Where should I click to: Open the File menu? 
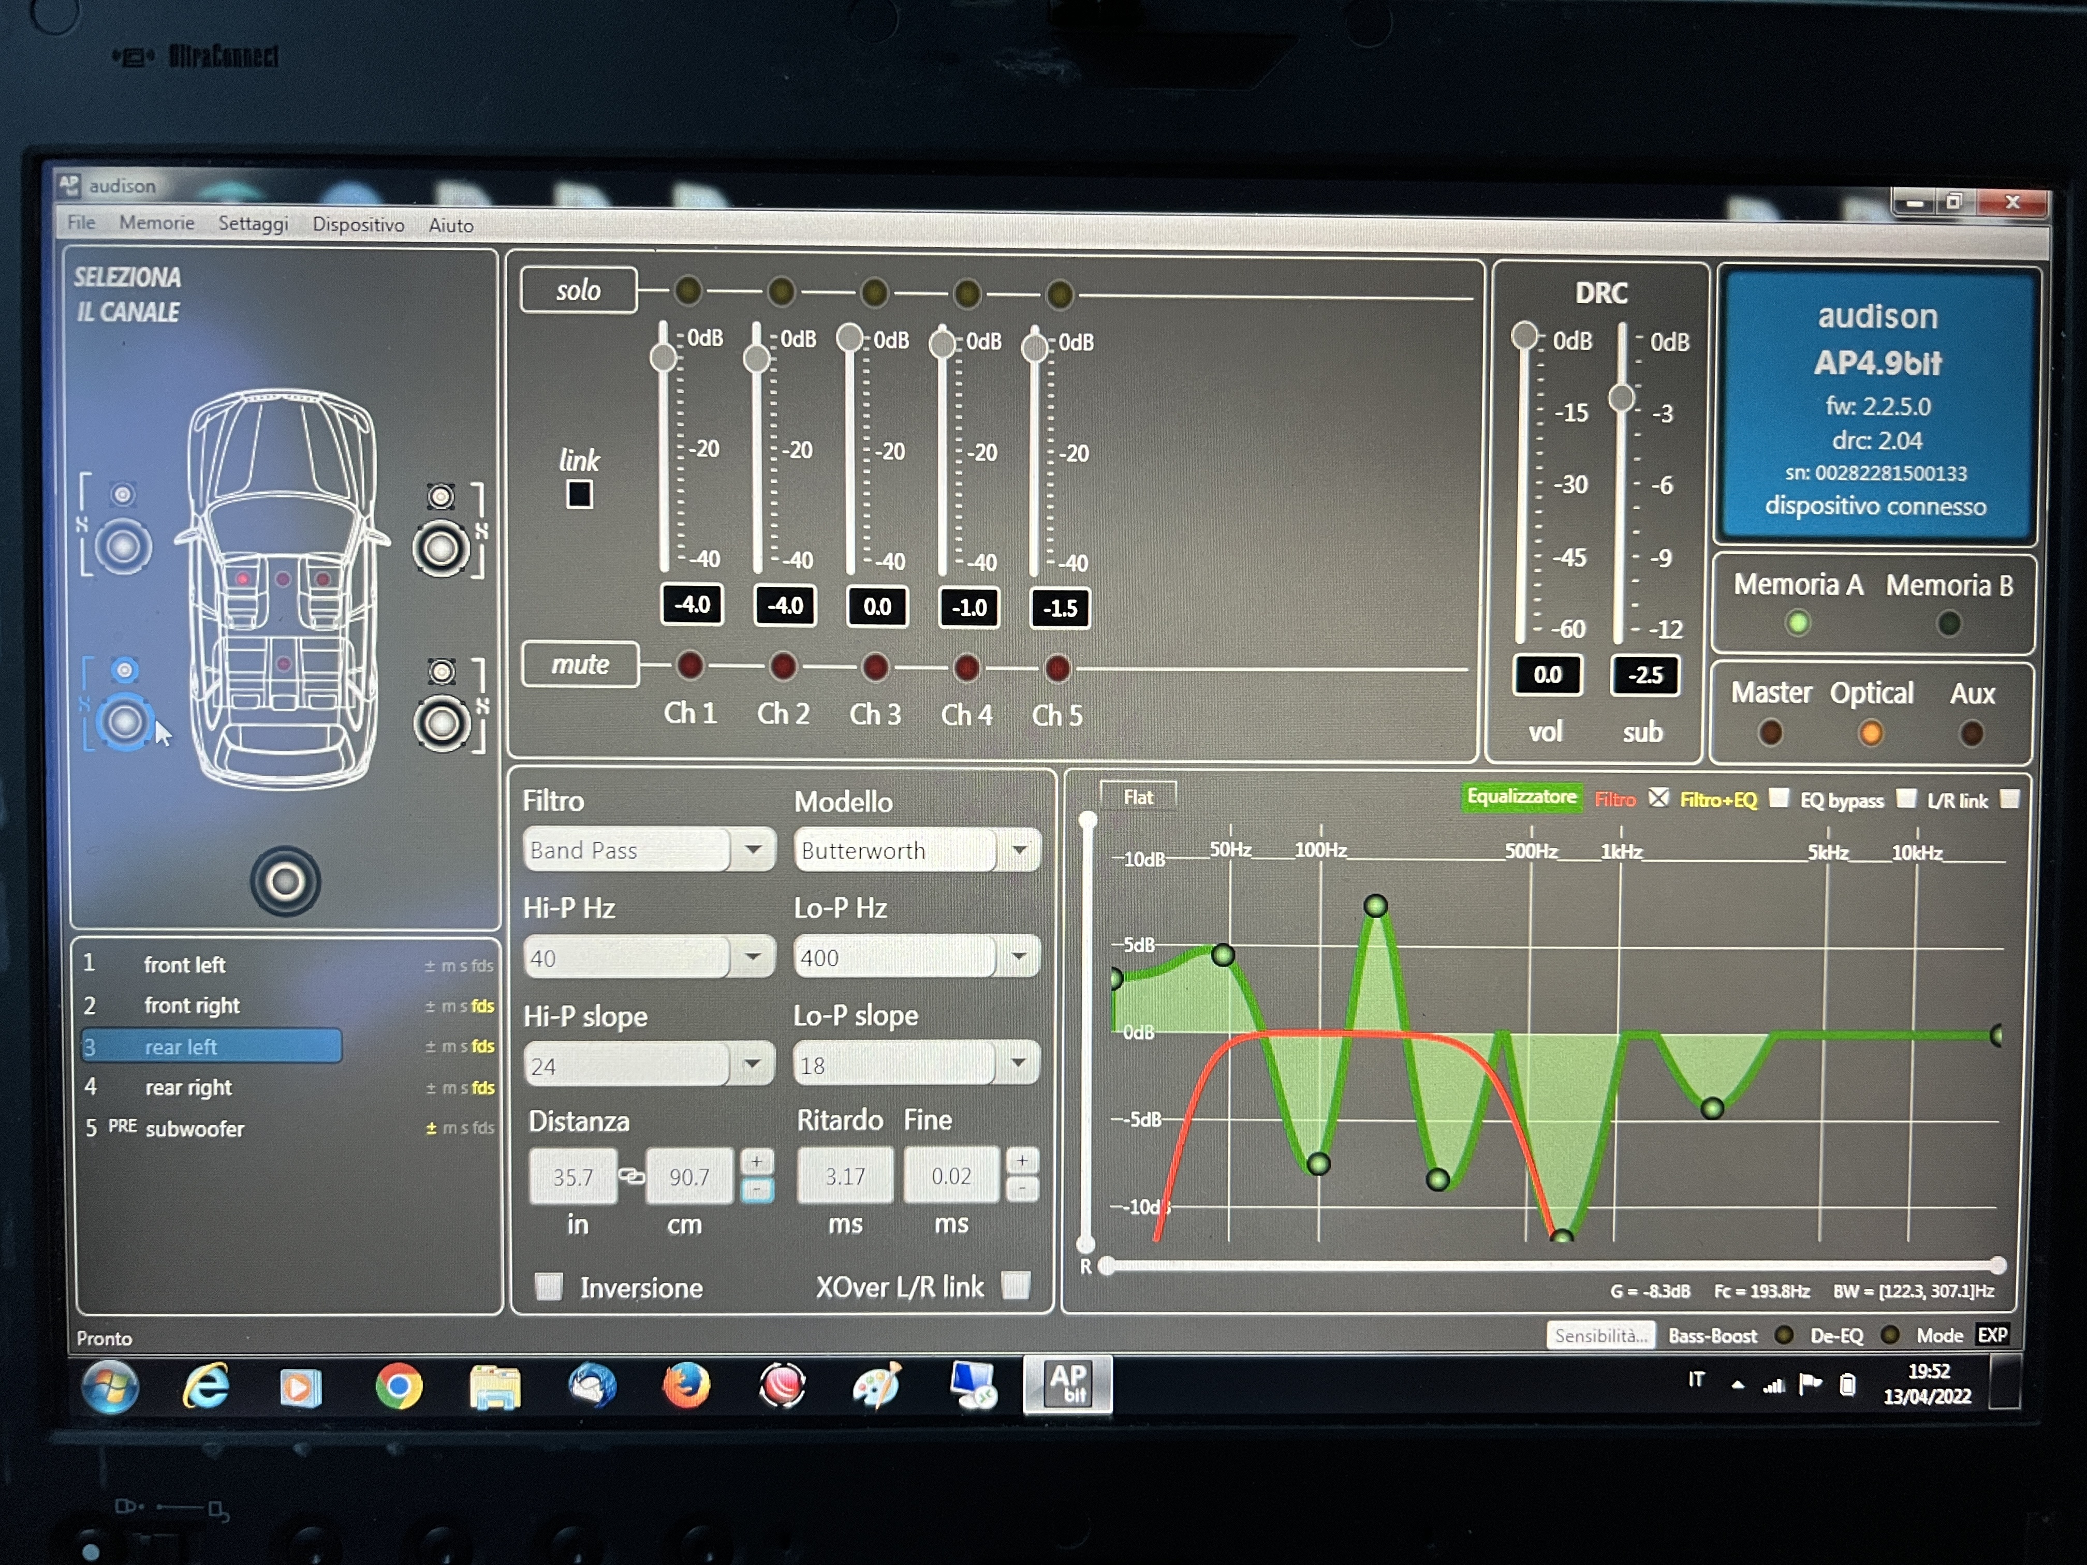click(x=81, y=222)
